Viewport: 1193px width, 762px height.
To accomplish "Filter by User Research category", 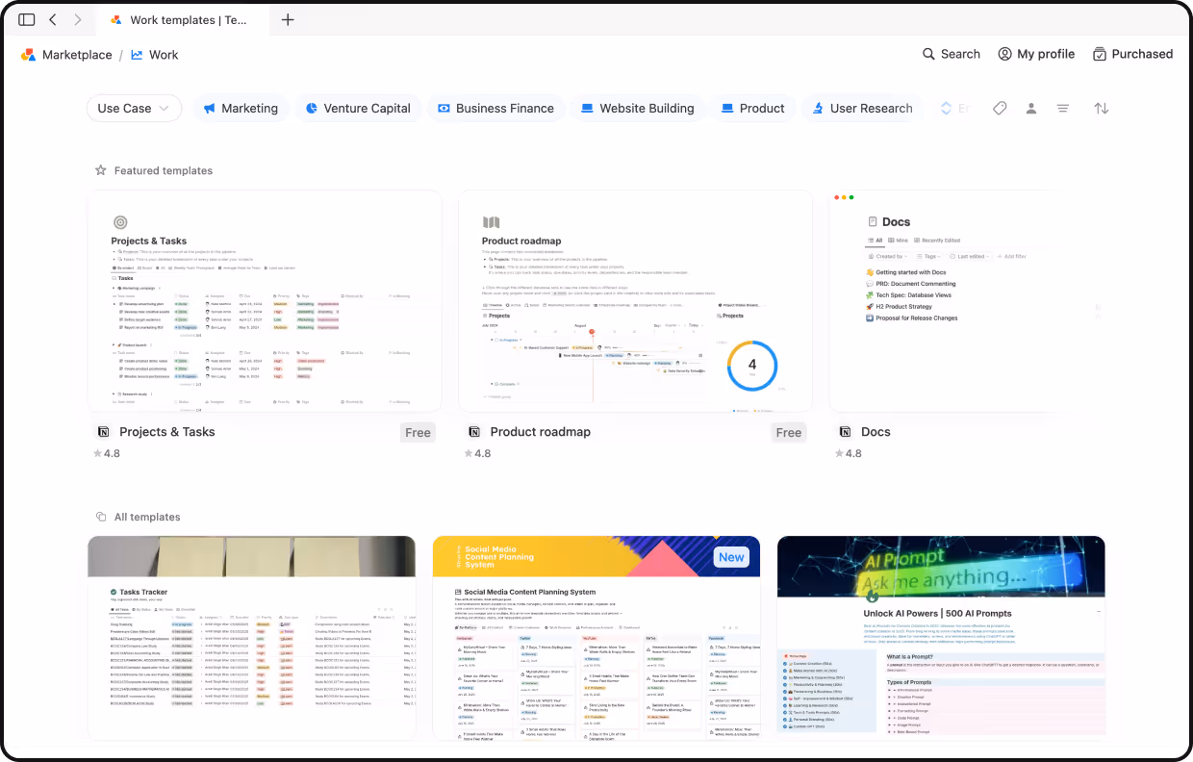I will point(862,109).
